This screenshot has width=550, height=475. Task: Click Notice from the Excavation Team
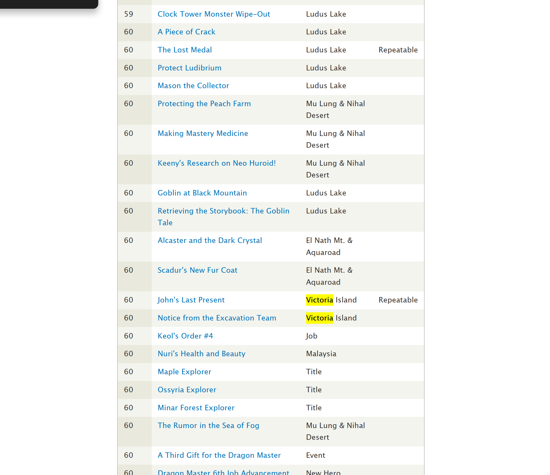[217, 318]
